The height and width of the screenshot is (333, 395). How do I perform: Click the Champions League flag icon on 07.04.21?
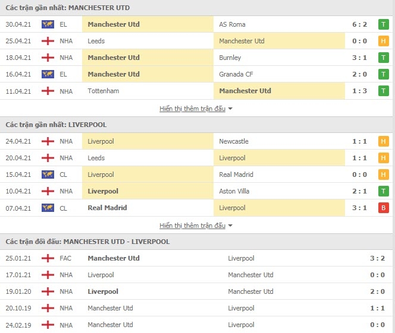click(x=48, y=208)
